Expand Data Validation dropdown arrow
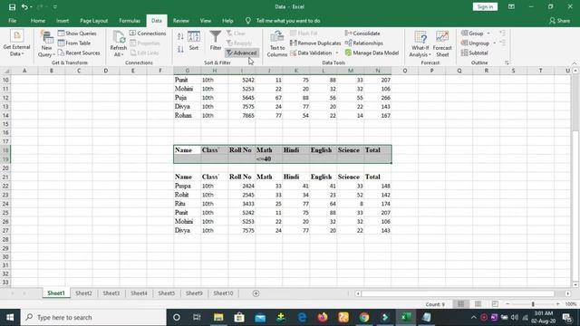Image resolution: width=580 pixels, height=326 pixels. 337,53
